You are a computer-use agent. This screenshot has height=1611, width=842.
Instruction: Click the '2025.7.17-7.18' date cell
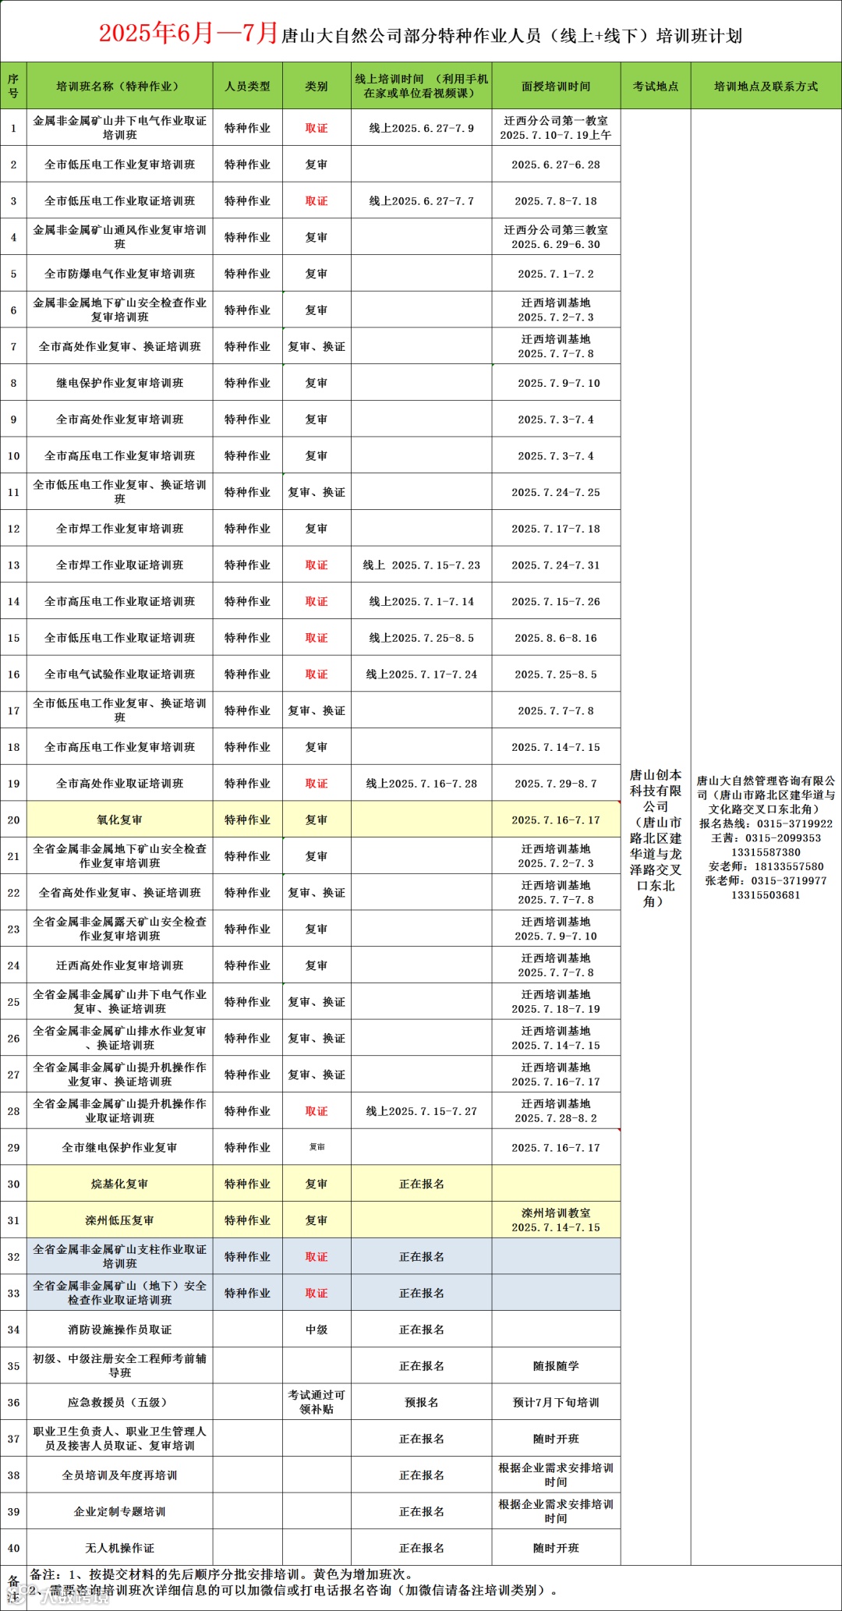(x=556, y=529)
